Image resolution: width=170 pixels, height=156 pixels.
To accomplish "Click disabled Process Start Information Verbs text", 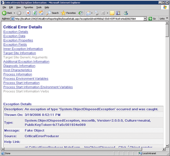I will [x=26, y=91].
